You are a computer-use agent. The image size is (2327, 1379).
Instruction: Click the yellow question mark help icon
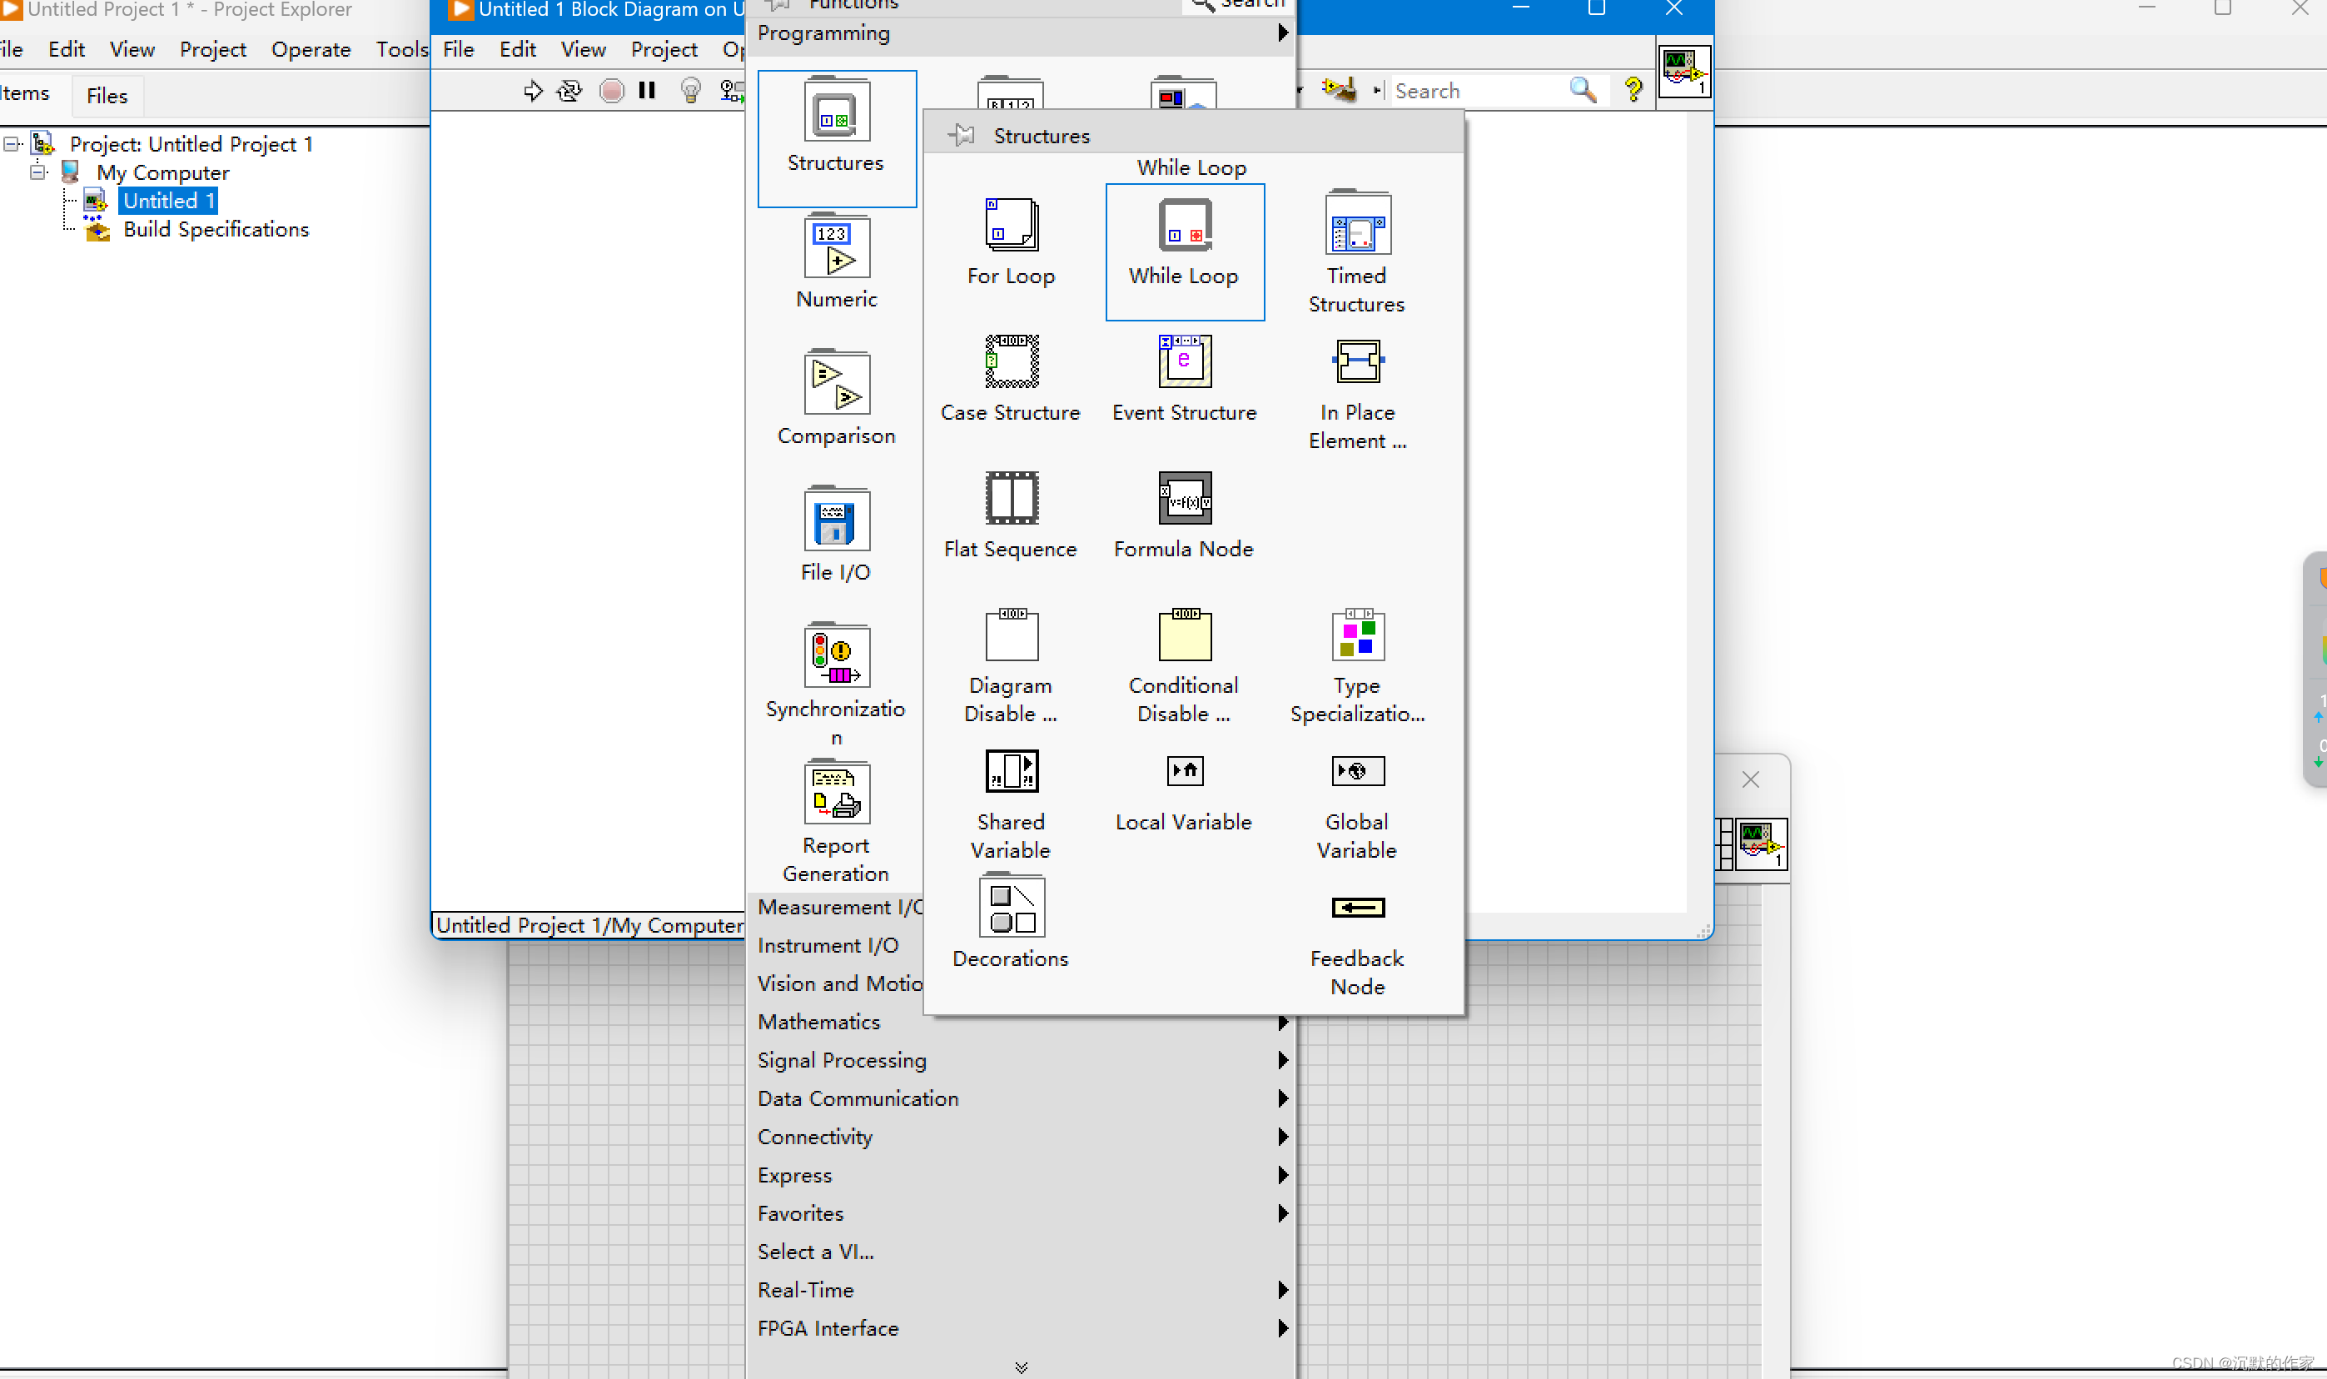coord(1633,90)
